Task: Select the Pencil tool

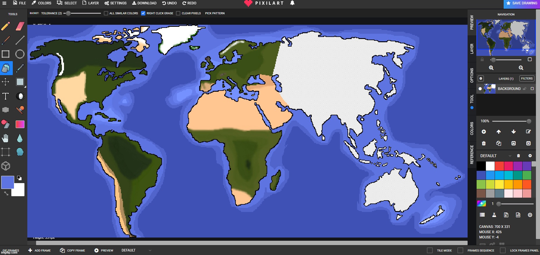Action: pyautogui.click(x=6, y=26)
